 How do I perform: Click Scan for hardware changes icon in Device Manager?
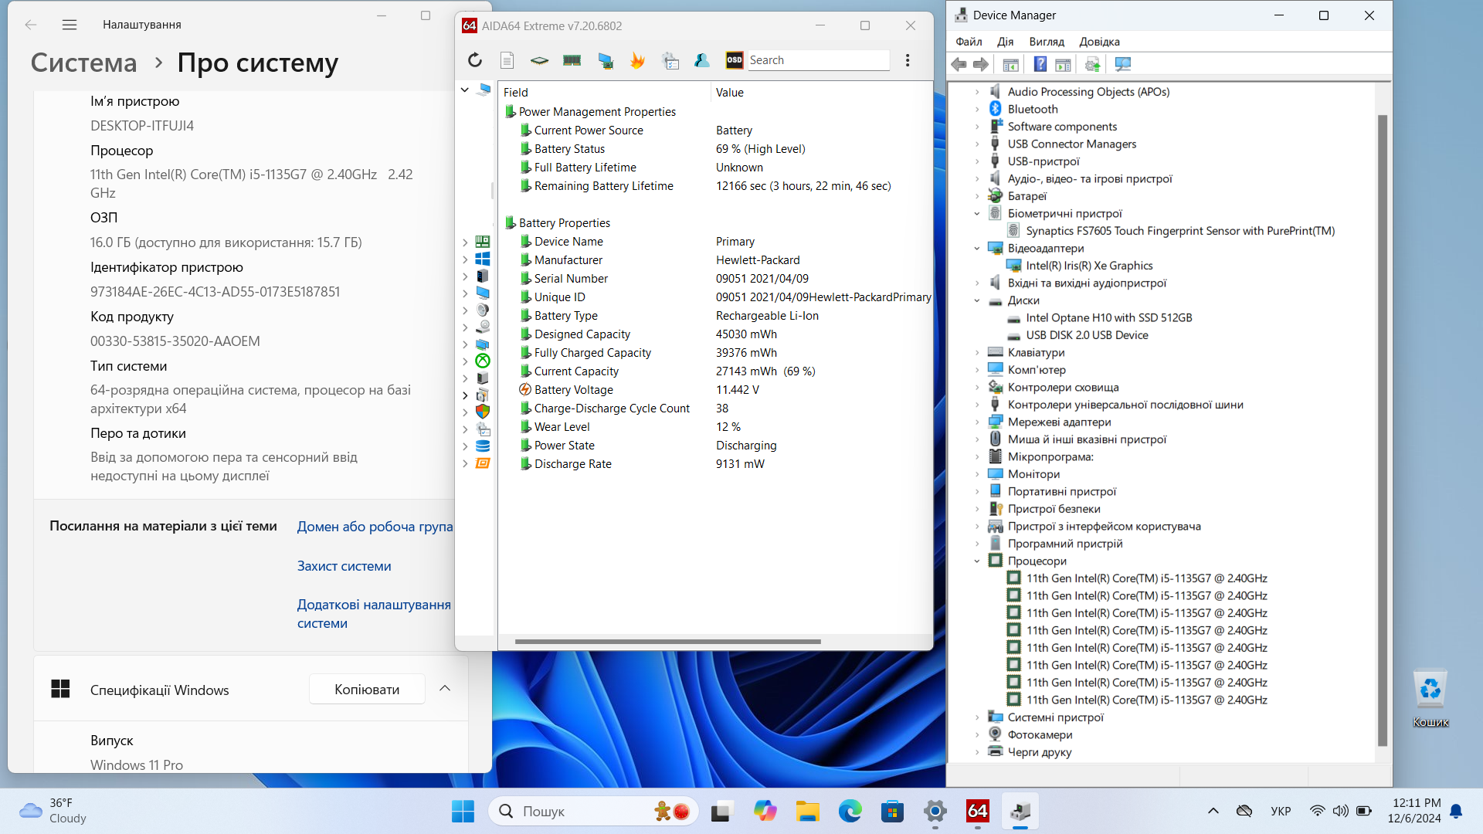point(1122,64)
